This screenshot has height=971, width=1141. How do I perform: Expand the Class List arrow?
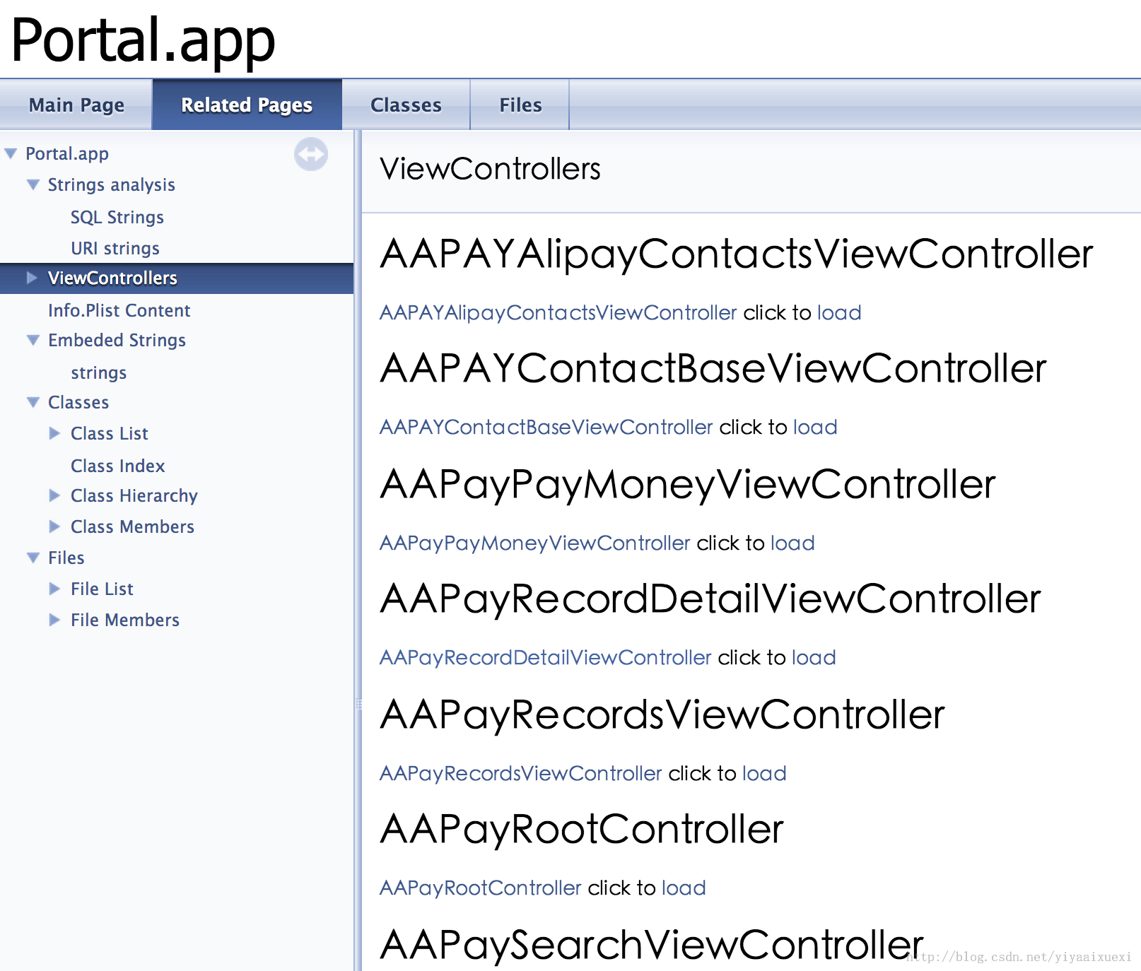tap(54, 433)
